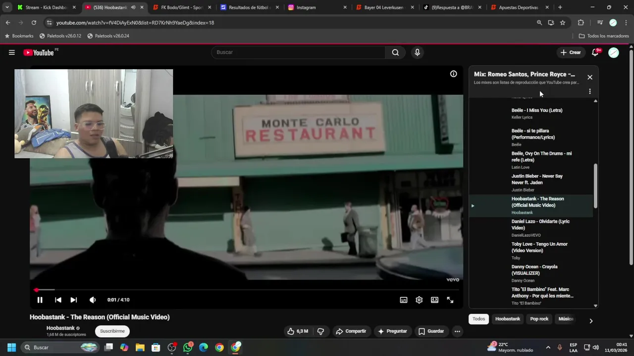634x356 pixels.
Task: Open the YouTube hamburger guide menu
Action: tap(12, 52)
